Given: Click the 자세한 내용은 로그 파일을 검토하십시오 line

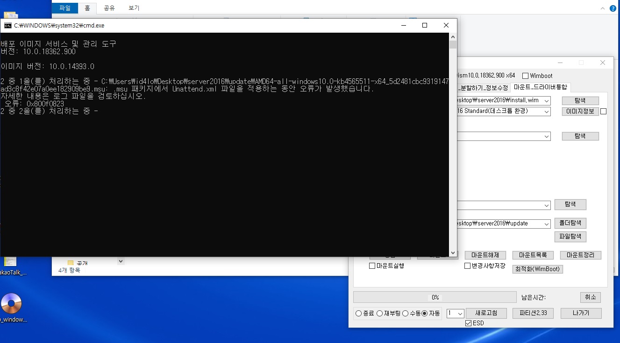Looking at the screenshot, I should (73, 96).
